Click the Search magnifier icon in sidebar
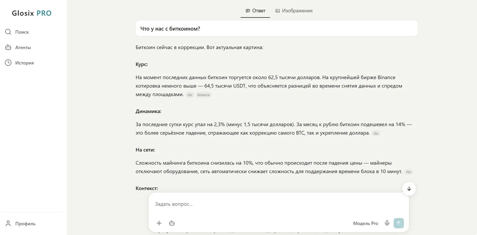This screenshot has width=477, height=235. pyautogui.click(x=8, y=32)
